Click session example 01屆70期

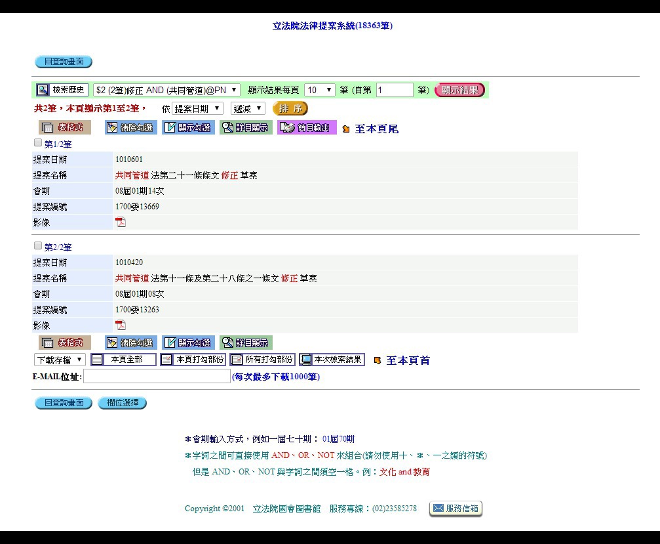pos(338,439)
